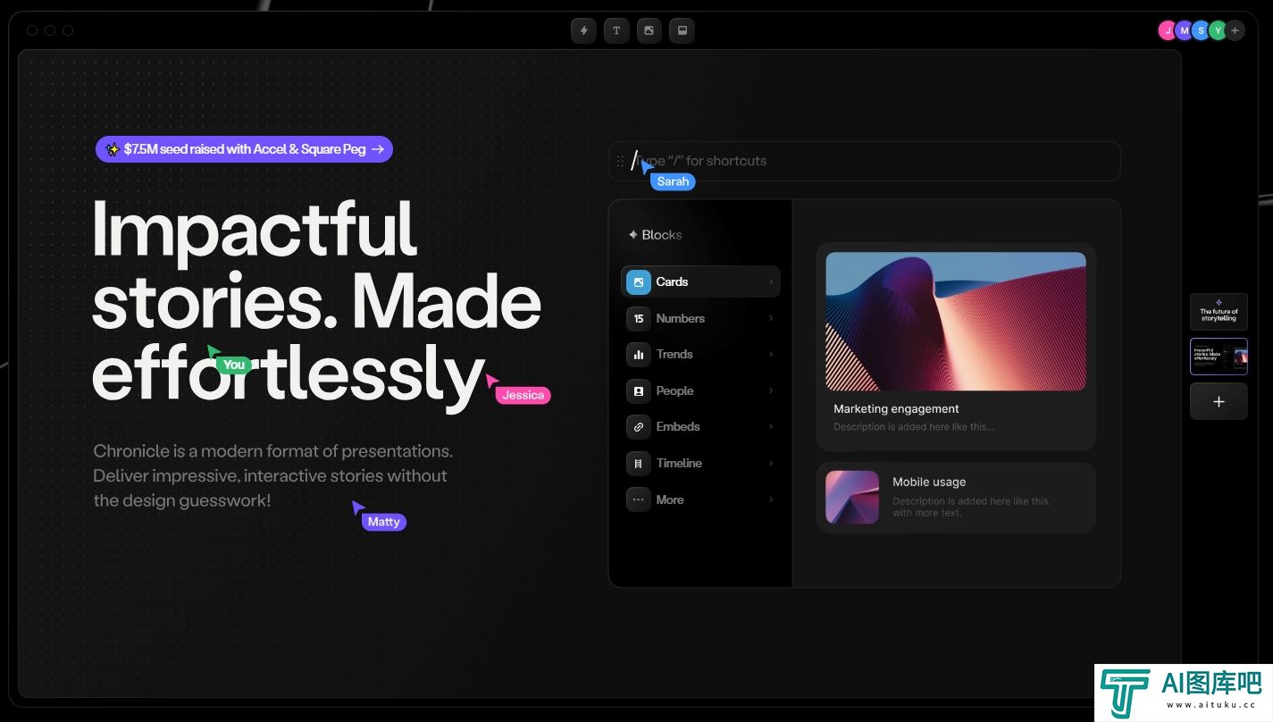
Task: Expand the More blocks chevron
Action: pyautogui.click(x=771, y=500)
